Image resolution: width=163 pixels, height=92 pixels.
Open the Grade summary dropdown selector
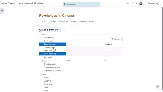click(50, 30)
